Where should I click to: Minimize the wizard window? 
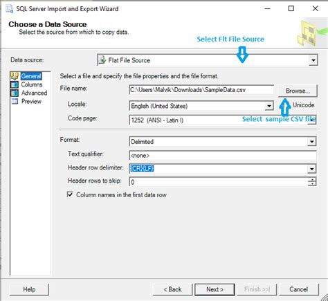[267, 8]
